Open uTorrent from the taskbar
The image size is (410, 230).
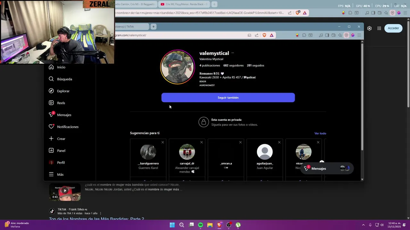pyautogui.click(x=238, y=225)
